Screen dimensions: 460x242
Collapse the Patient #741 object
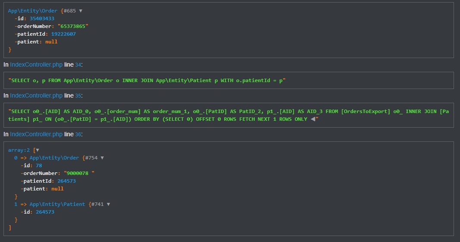(108, 204)
